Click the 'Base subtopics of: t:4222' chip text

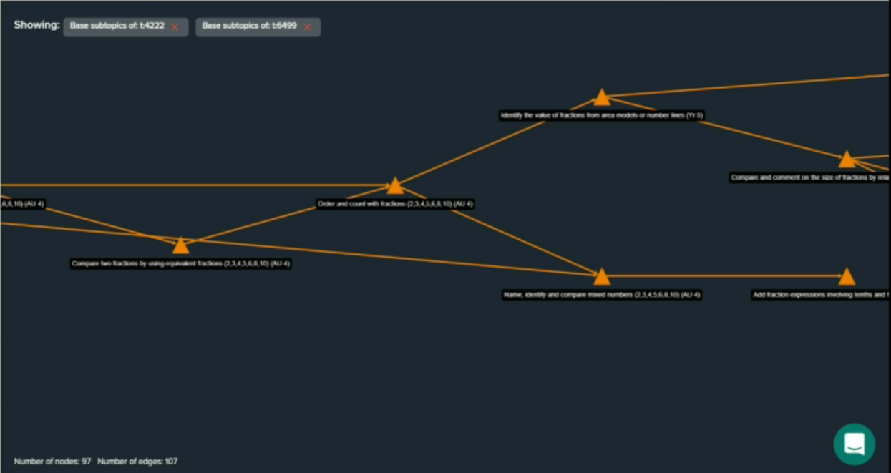117,26
